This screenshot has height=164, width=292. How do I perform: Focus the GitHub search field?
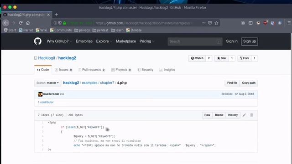pyautogui.click(x=195, y=41)
